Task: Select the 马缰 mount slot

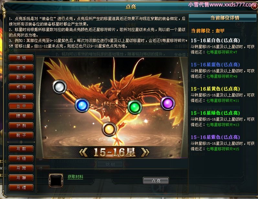Action: 21,187
